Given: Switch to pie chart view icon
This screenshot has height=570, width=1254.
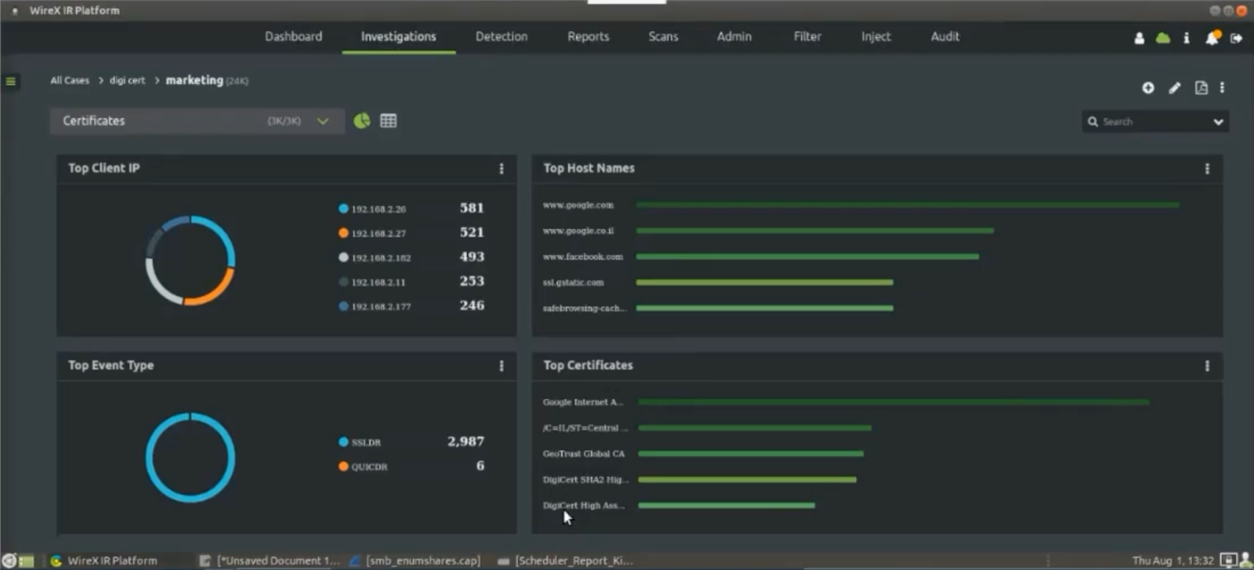Looking at the screenshot, I should 362,121.
